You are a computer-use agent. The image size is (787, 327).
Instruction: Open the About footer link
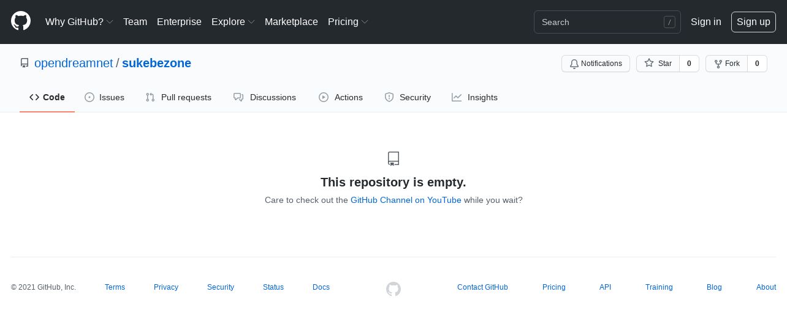(766, 287)
